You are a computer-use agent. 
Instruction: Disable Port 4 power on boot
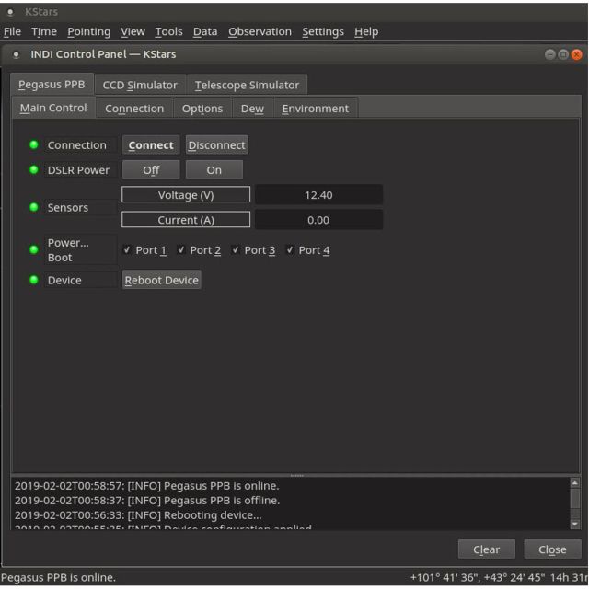point(290,249)
